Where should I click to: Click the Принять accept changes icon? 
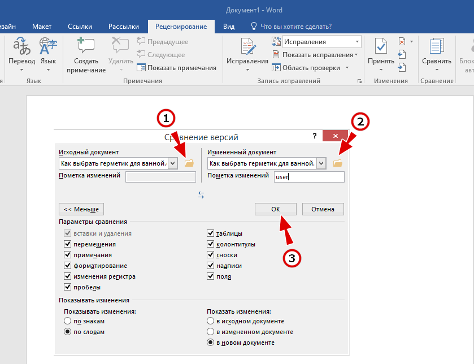coord(381,47)
